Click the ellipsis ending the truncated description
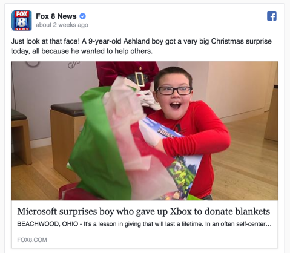The image size is (290, 253). (x=269, y=225)
